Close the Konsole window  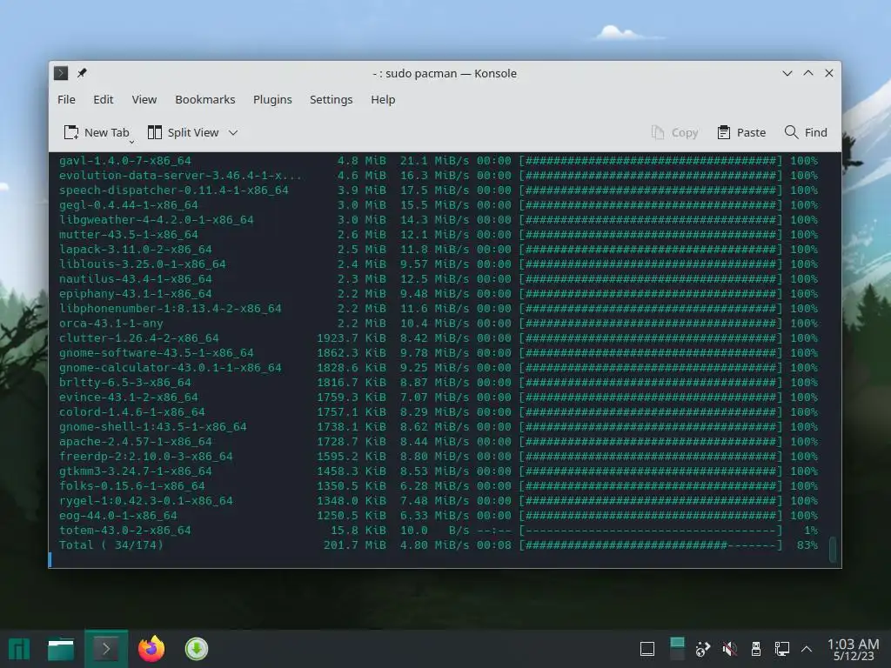point(829,73)
